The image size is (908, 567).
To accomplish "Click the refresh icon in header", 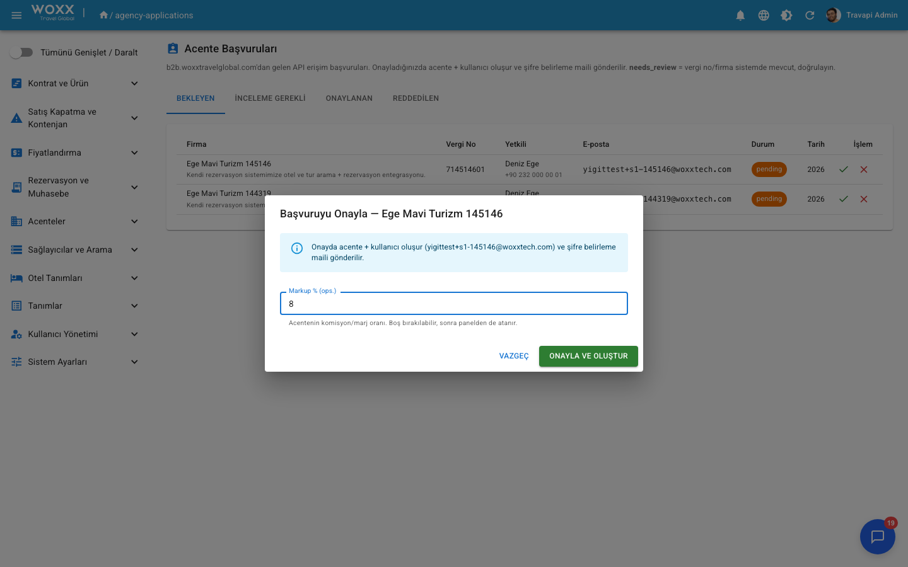I will 810,15.
